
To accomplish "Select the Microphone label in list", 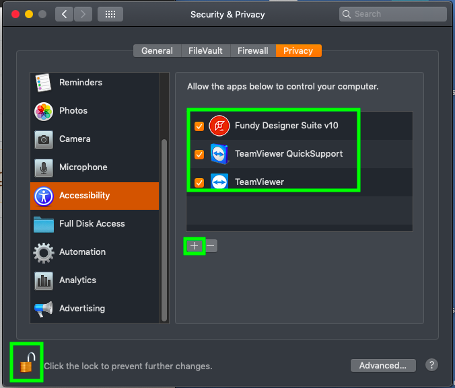I will [83, 167].
